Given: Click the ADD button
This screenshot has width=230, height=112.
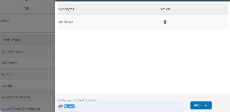Looking at the screenshot, I should (x=201, y=105).
